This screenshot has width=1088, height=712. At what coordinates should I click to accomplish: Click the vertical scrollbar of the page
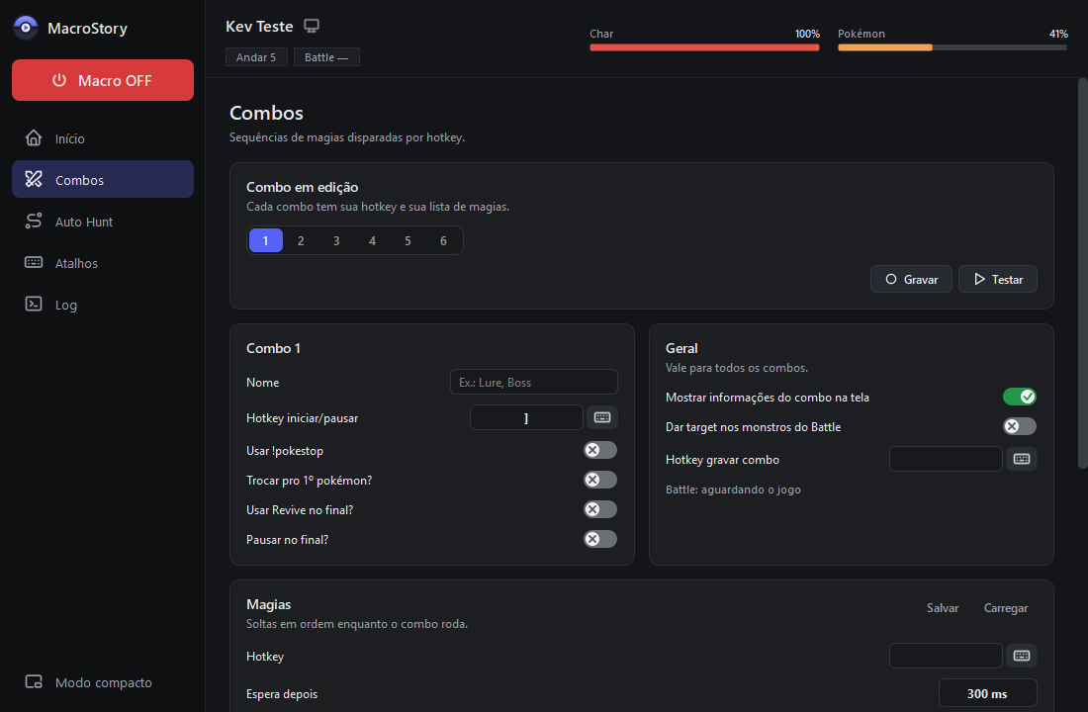pyautogui.click(x=1082, y=273)
